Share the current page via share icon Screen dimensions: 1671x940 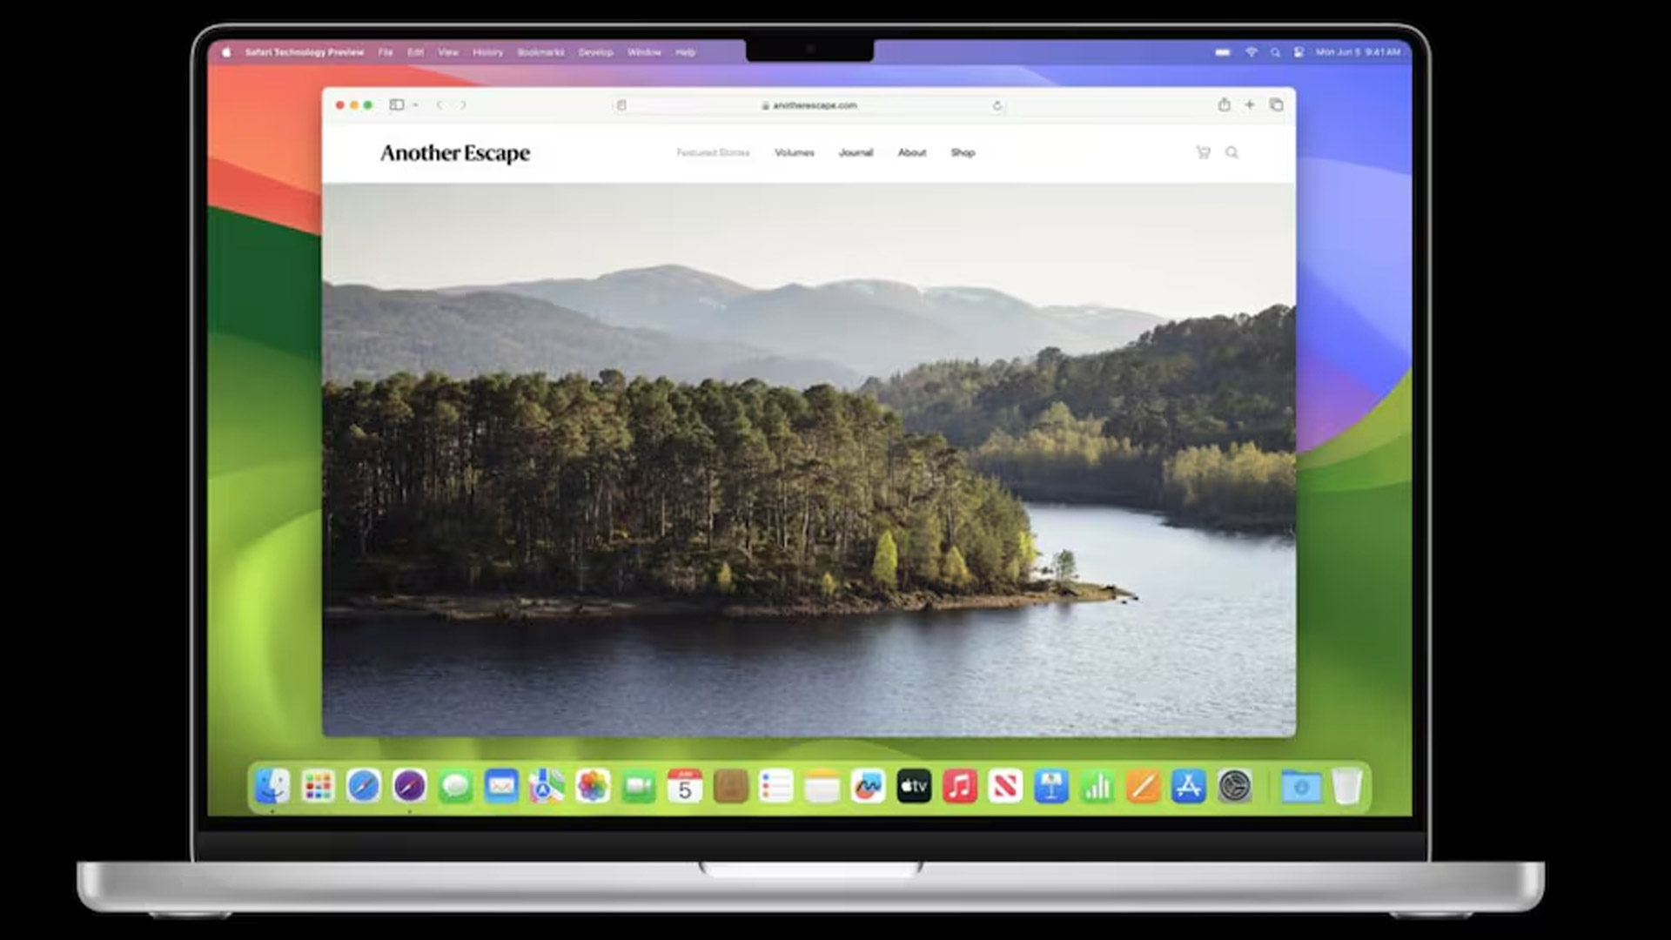(x=1225, y=105)
